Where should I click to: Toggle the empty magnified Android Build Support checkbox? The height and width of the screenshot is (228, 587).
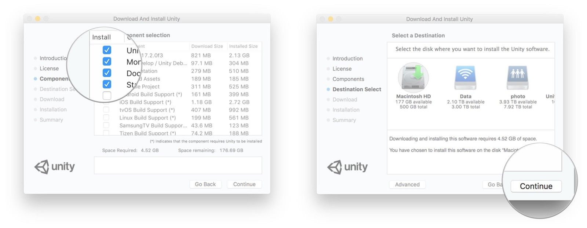[107, 96]
